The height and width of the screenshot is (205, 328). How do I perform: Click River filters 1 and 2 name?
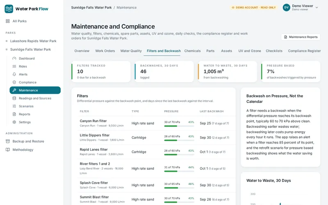(95, 164)
